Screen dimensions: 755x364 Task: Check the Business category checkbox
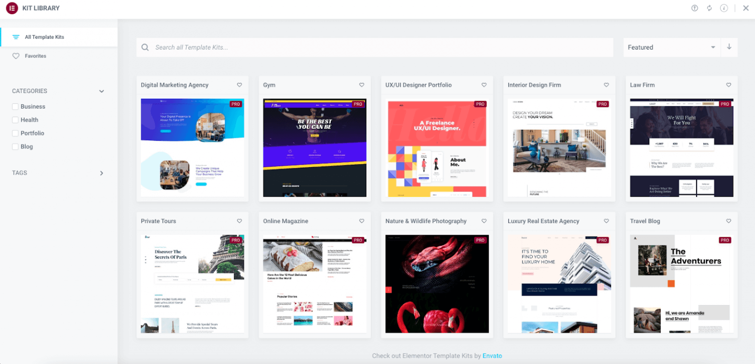[x=15, y=107]
